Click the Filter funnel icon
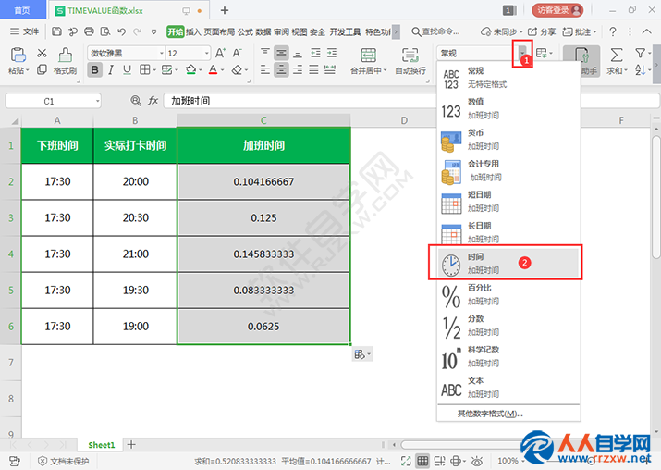Image resolution: width=661 pixels, height=470 pixels. (640, 53)
